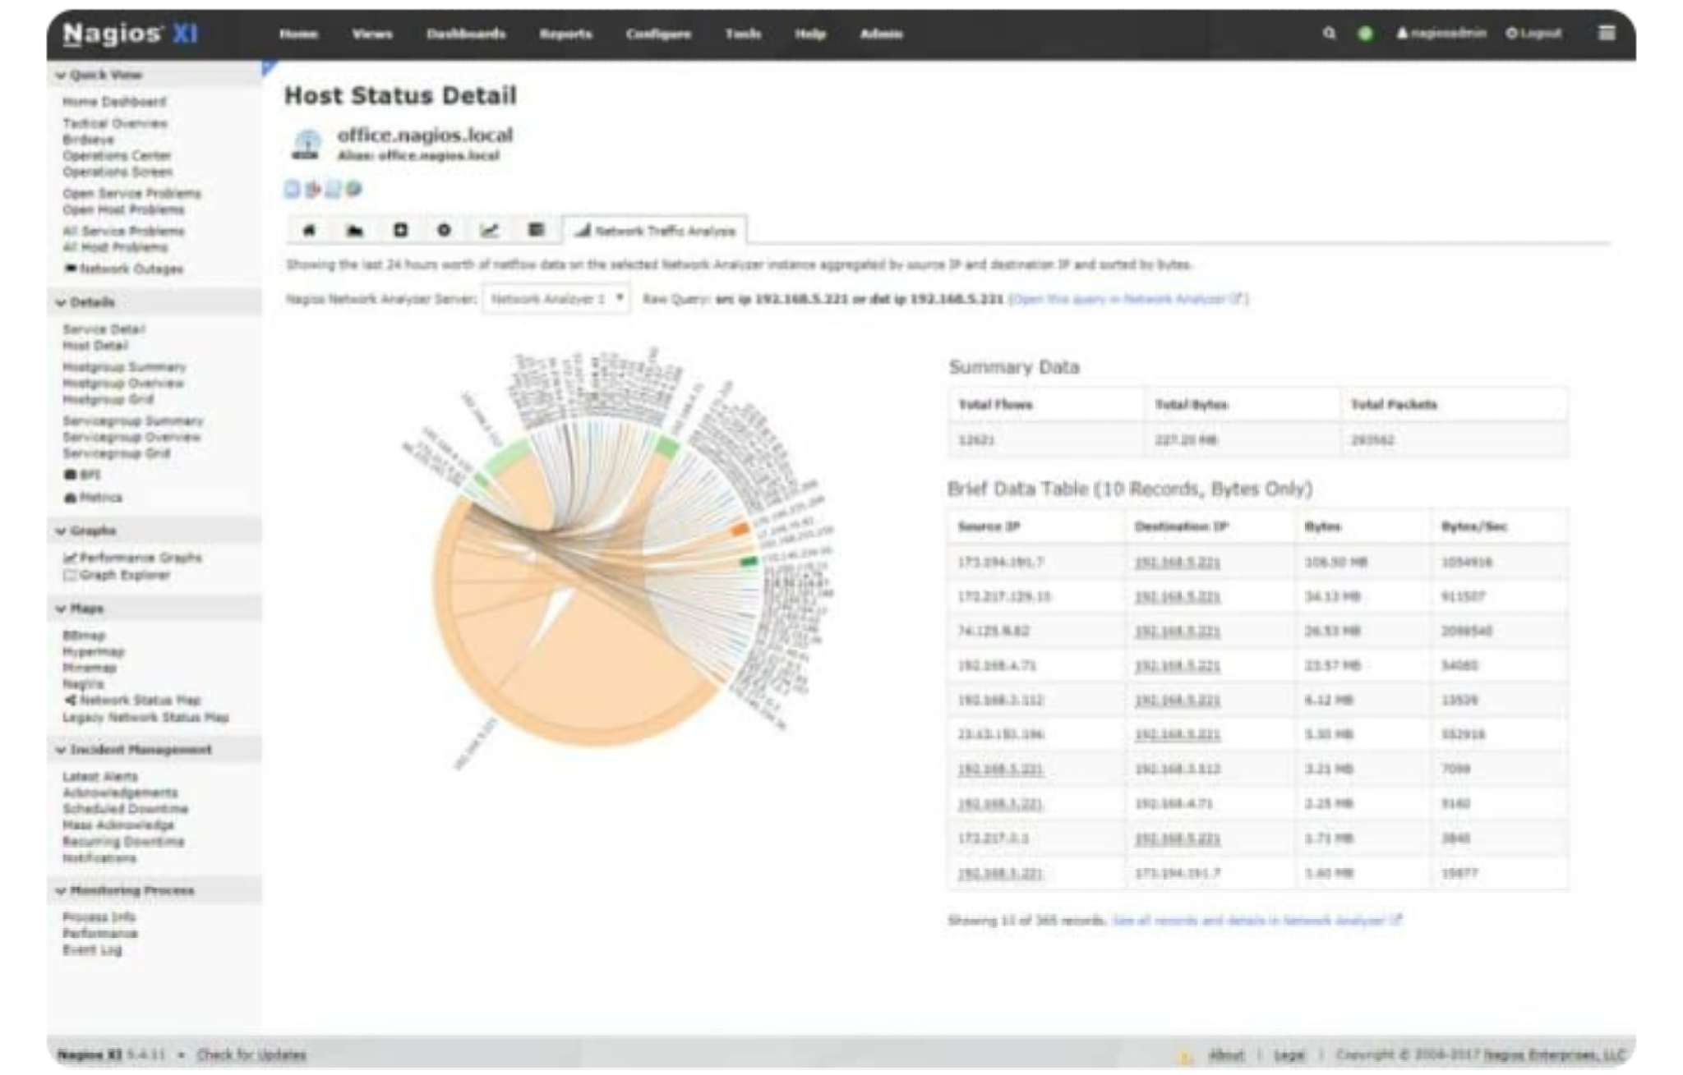
Task: Open the square plus tab icon
Action: point(400,230)
